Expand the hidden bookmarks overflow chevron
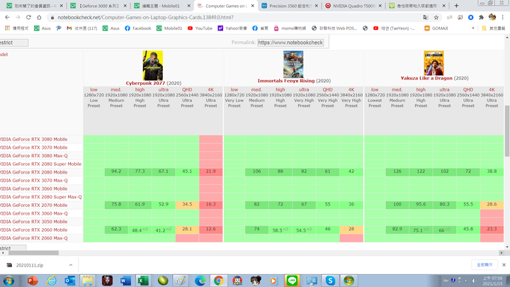The width and height of the screenshot is (510, 287). point(473,28)
